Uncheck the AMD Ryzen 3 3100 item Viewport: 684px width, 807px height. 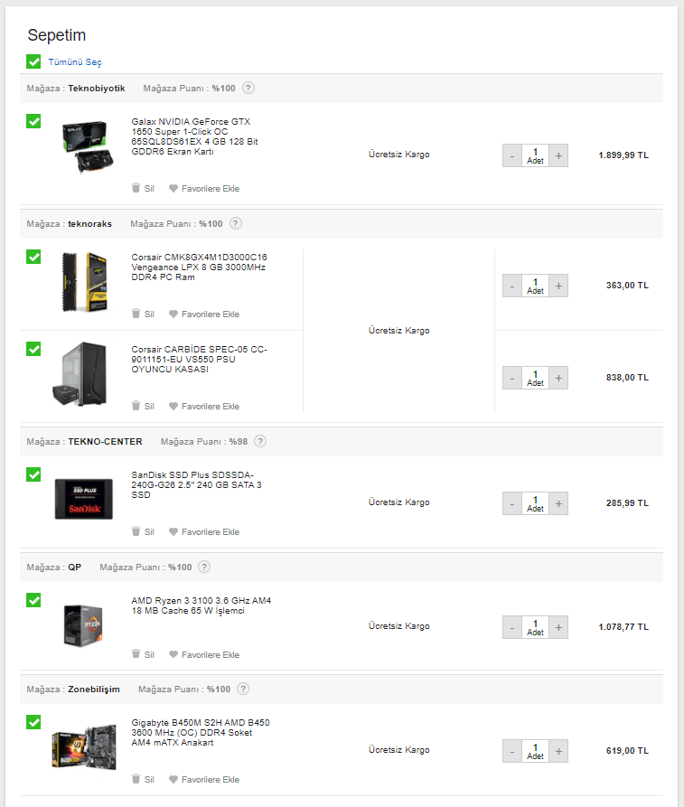[x=33, y=600]
